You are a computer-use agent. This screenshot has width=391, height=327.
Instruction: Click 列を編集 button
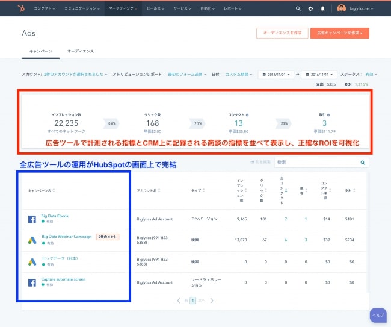[260, 162]
